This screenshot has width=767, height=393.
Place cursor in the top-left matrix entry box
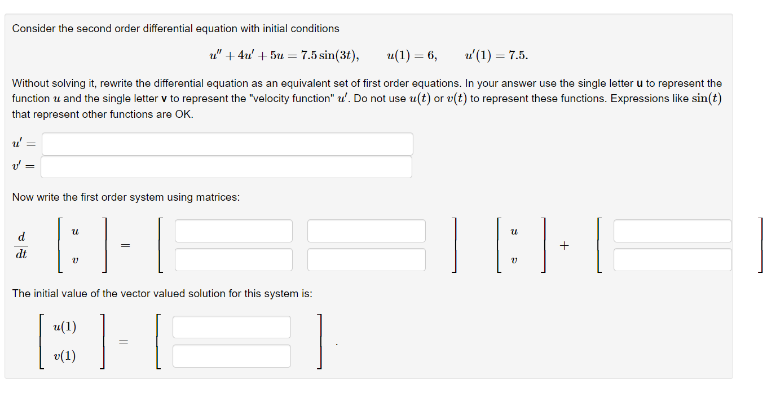tap(233, 231)
